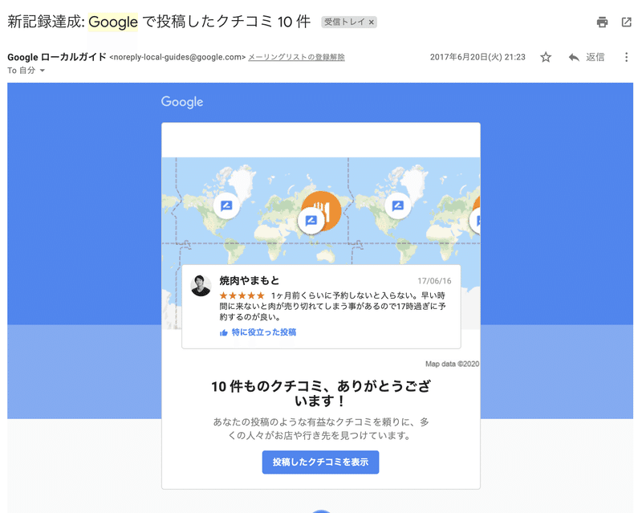The image size is (642, 513).
Task: Open メーリングリストの登録解除 unsubscribe link
Action: click(x=296, y=57)
